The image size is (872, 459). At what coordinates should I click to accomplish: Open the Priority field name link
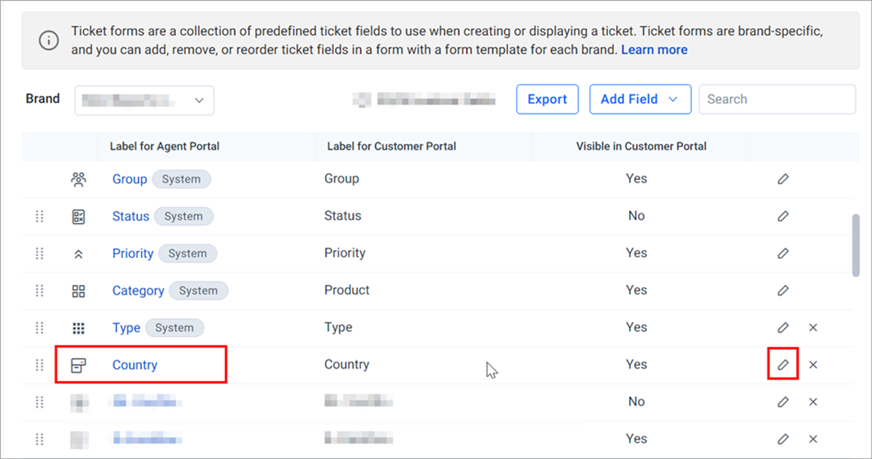tap(133, 253)
